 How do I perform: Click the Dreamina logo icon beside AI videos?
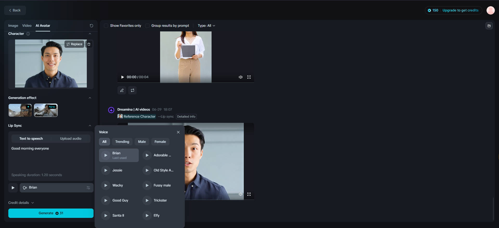(111, 110)
